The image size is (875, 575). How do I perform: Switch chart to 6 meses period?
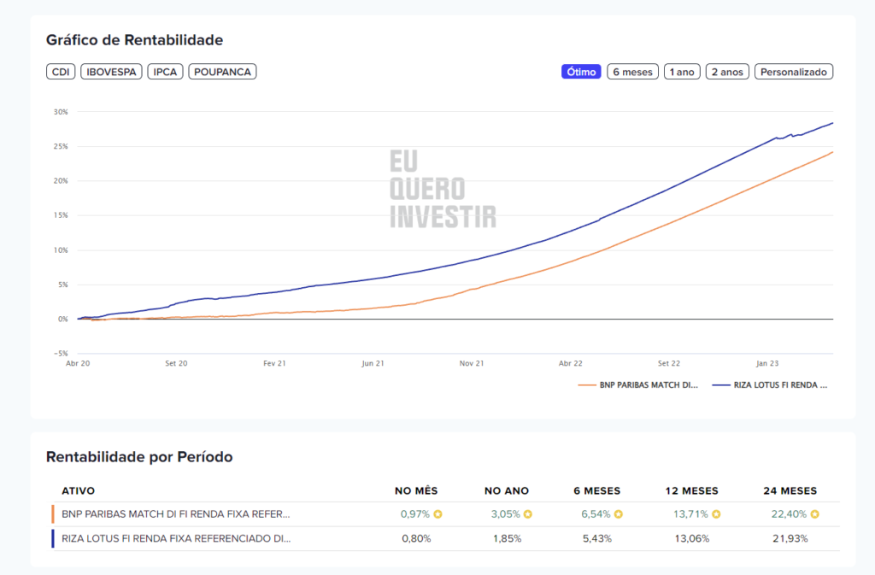coord(632,72)
